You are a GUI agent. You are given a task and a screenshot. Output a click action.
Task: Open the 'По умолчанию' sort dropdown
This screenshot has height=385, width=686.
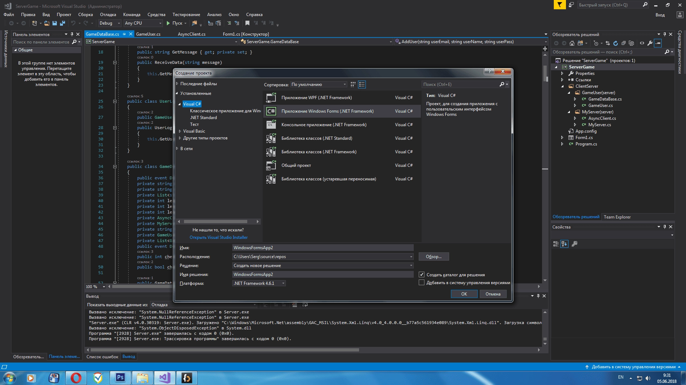(319, 84)
